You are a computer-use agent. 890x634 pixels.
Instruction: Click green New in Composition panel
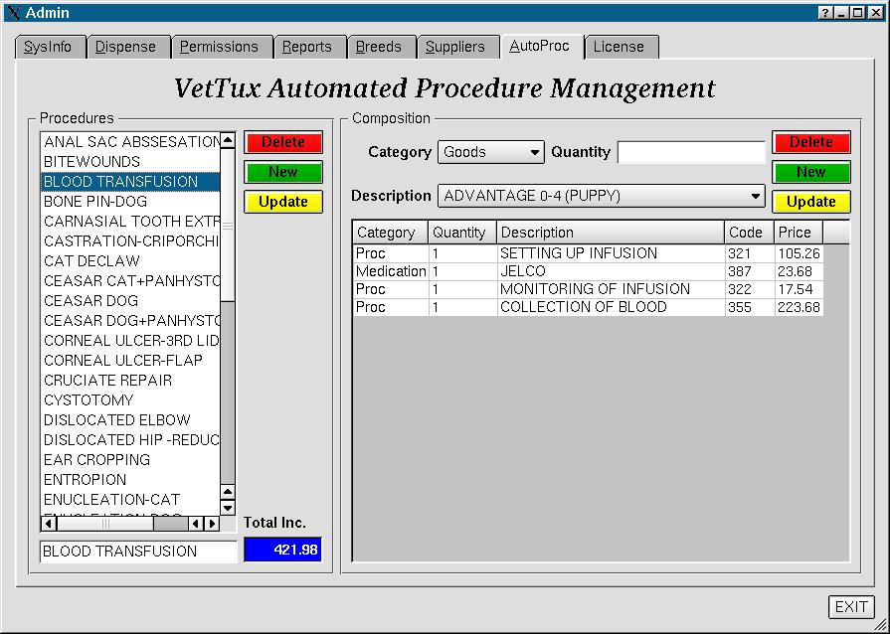pyautogui.click(x=811, y=172)
